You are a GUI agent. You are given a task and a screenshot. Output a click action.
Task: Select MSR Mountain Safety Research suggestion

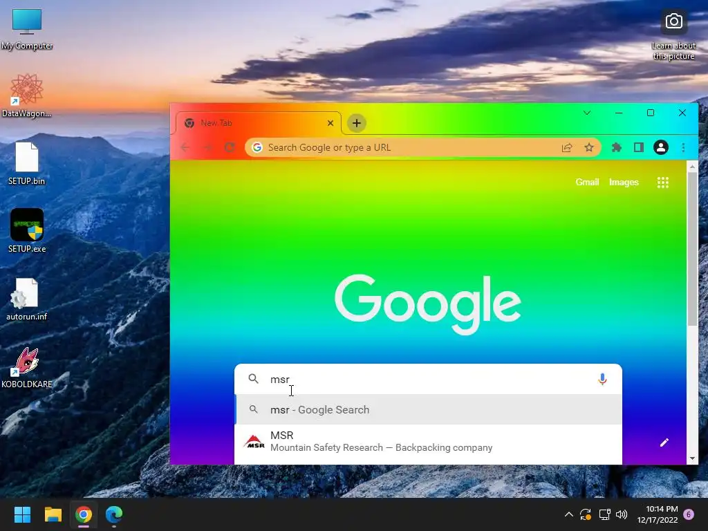(428, 442)
